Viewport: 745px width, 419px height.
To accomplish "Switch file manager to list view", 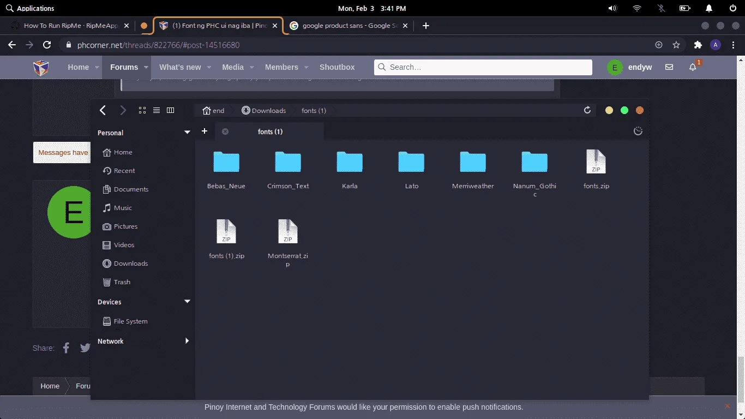I will tap(157, 110).
